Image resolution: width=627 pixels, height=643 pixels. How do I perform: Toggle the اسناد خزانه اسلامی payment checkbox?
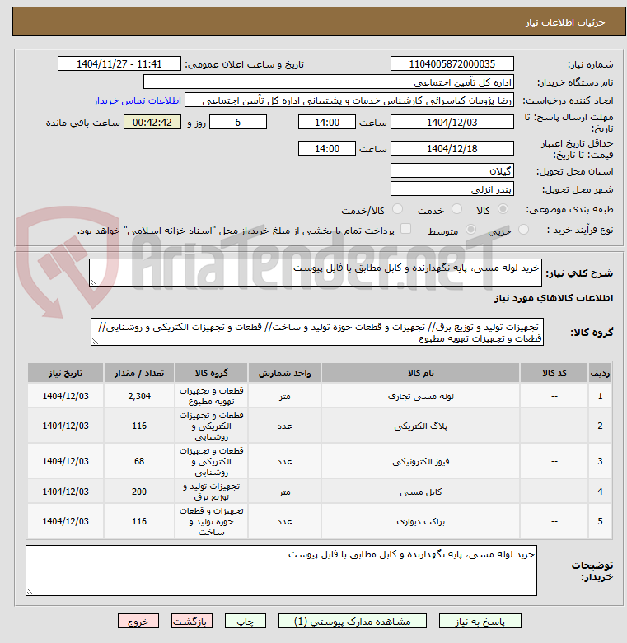click(405, 229)
